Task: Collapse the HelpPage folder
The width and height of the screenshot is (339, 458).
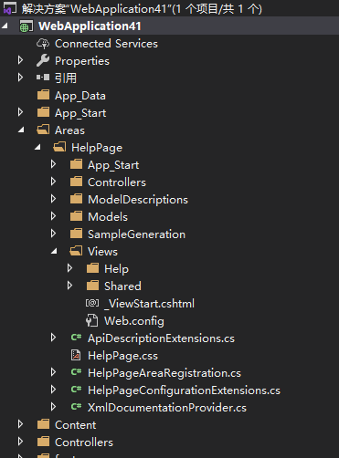Action: click(x=37, y=148)
